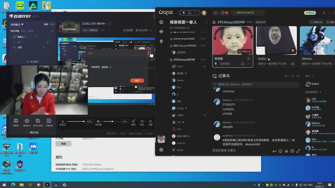Toggle visibility of 摄像头 1 source
The image size is (335, 188).
(36, 37)
